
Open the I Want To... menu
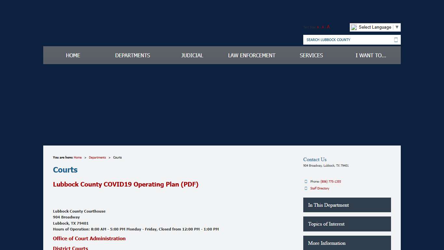(x=371, y=55)
